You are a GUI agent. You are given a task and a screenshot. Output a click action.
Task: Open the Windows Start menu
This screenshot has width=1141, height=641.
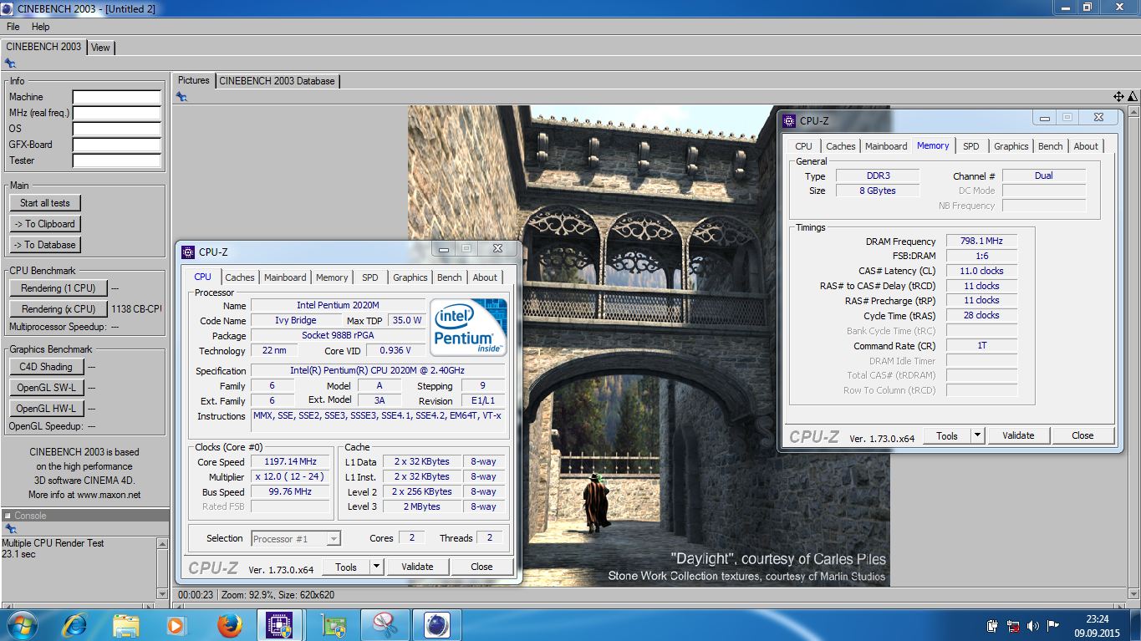pos(22,625)
